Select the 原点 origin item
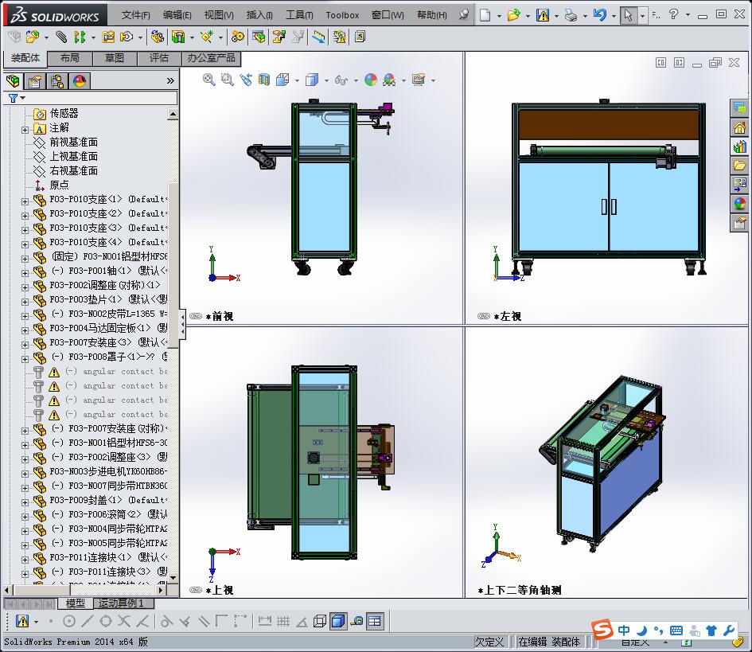This screenshot has height=652, width=752. [60, 185]
